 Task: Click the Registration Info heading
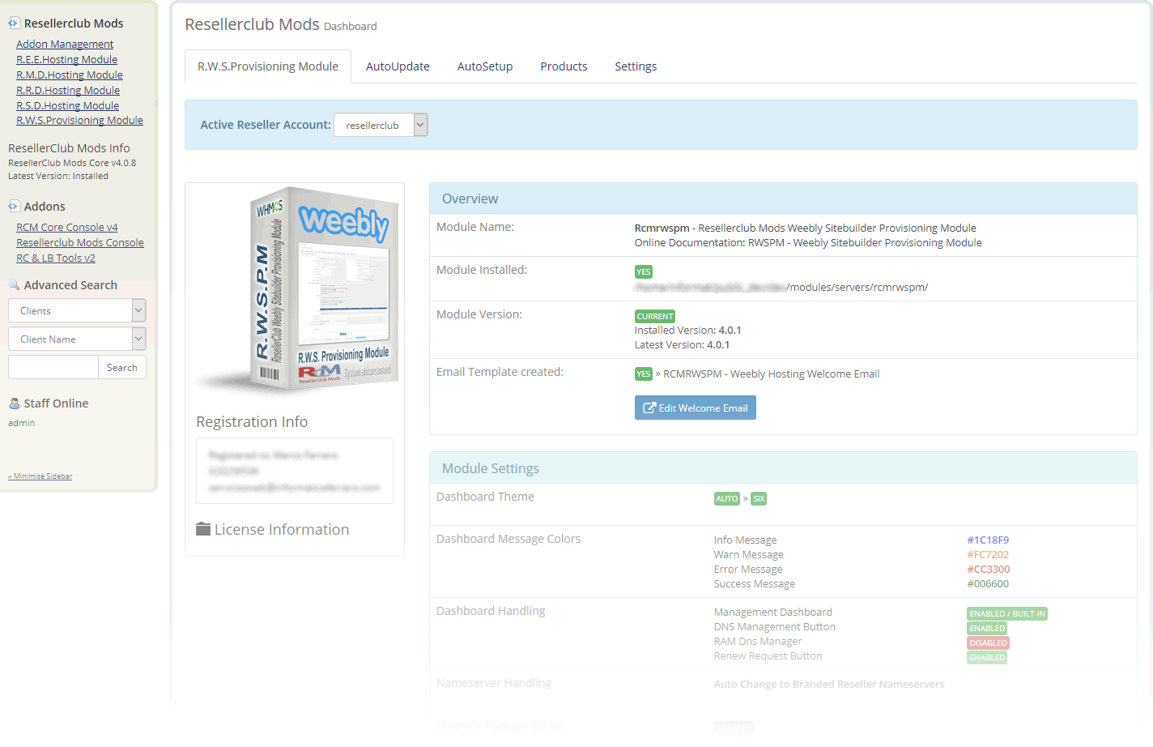click(252, 422)
